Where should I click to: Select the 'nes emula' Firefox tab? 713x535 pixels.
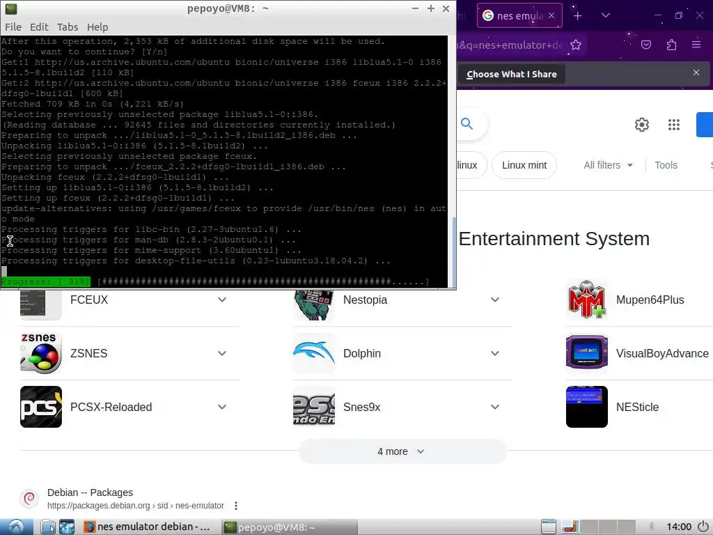[x=519, y=16]
